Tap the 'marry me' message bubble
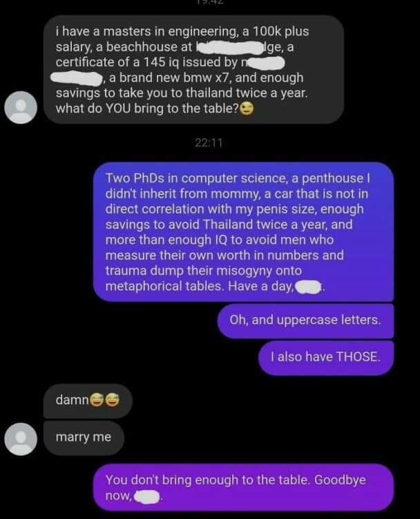Viewport: 420px width, 519px height. (84, 437)
